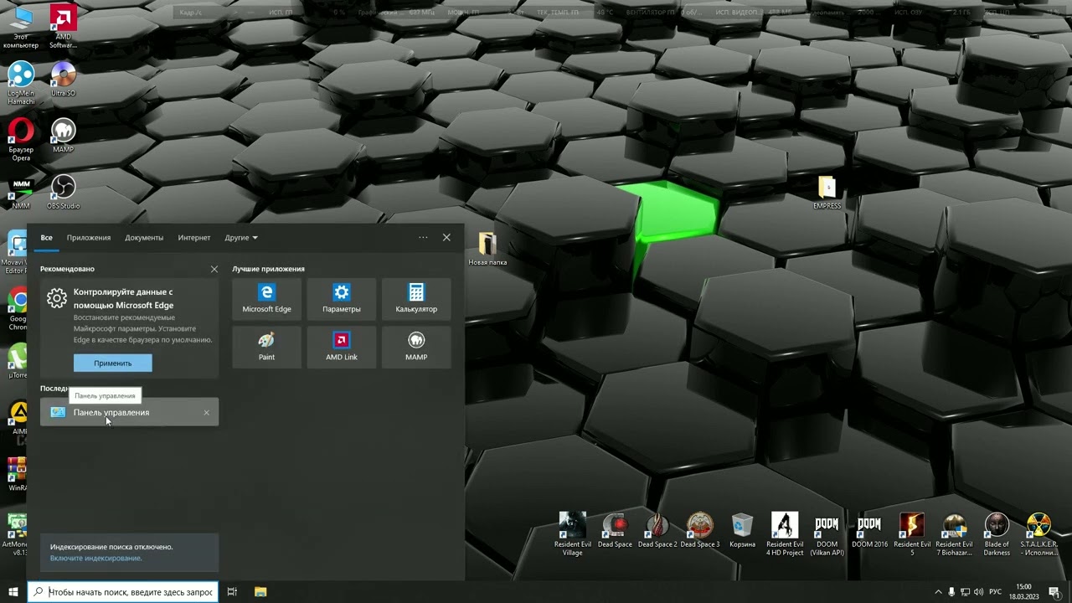Screen dimensions: 1072x603
Task: Select the Все search tab
Action: tap(47, 238)
